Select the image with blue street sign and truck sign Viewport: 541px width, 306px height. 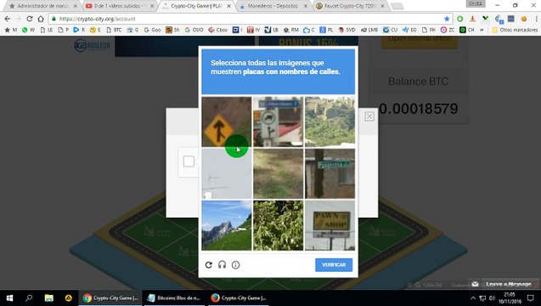coord(278,122)
